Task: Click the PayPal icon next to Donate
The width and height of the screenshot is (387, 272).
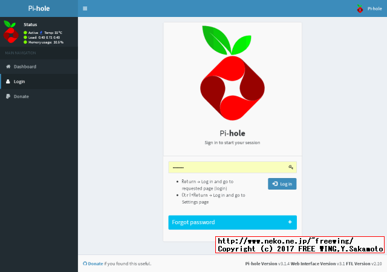Action: (x=8, y=96)
